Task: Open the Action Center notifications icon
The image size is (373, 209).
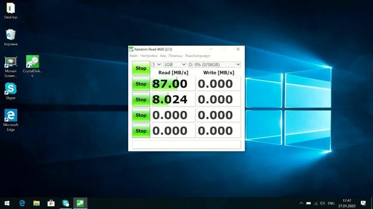Action: coord(363,203)
